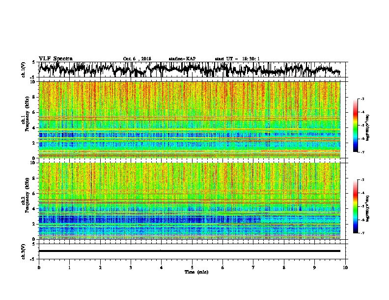Click the log(PSD) label beside ch.1 colorbar
389x300 pixels.
pyautogui.click(x=368, y=128)
